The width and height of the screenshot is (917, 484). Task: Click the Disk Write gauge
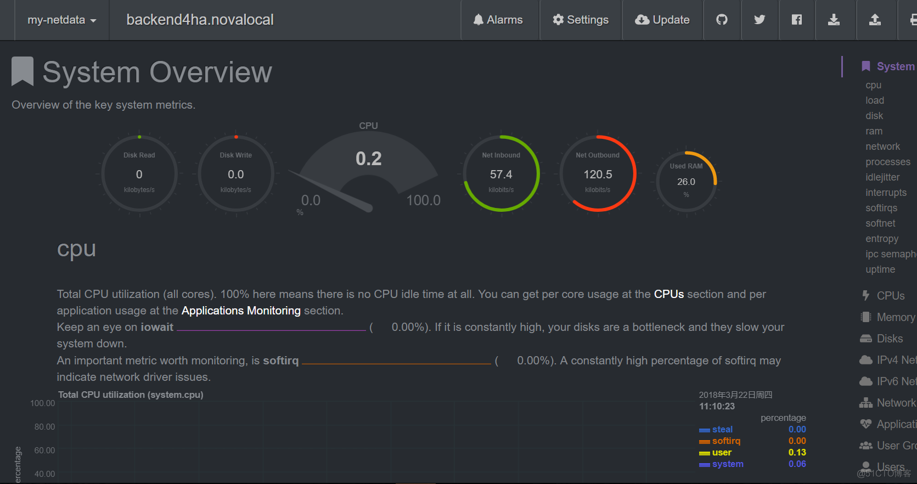(x=236, y=174)
